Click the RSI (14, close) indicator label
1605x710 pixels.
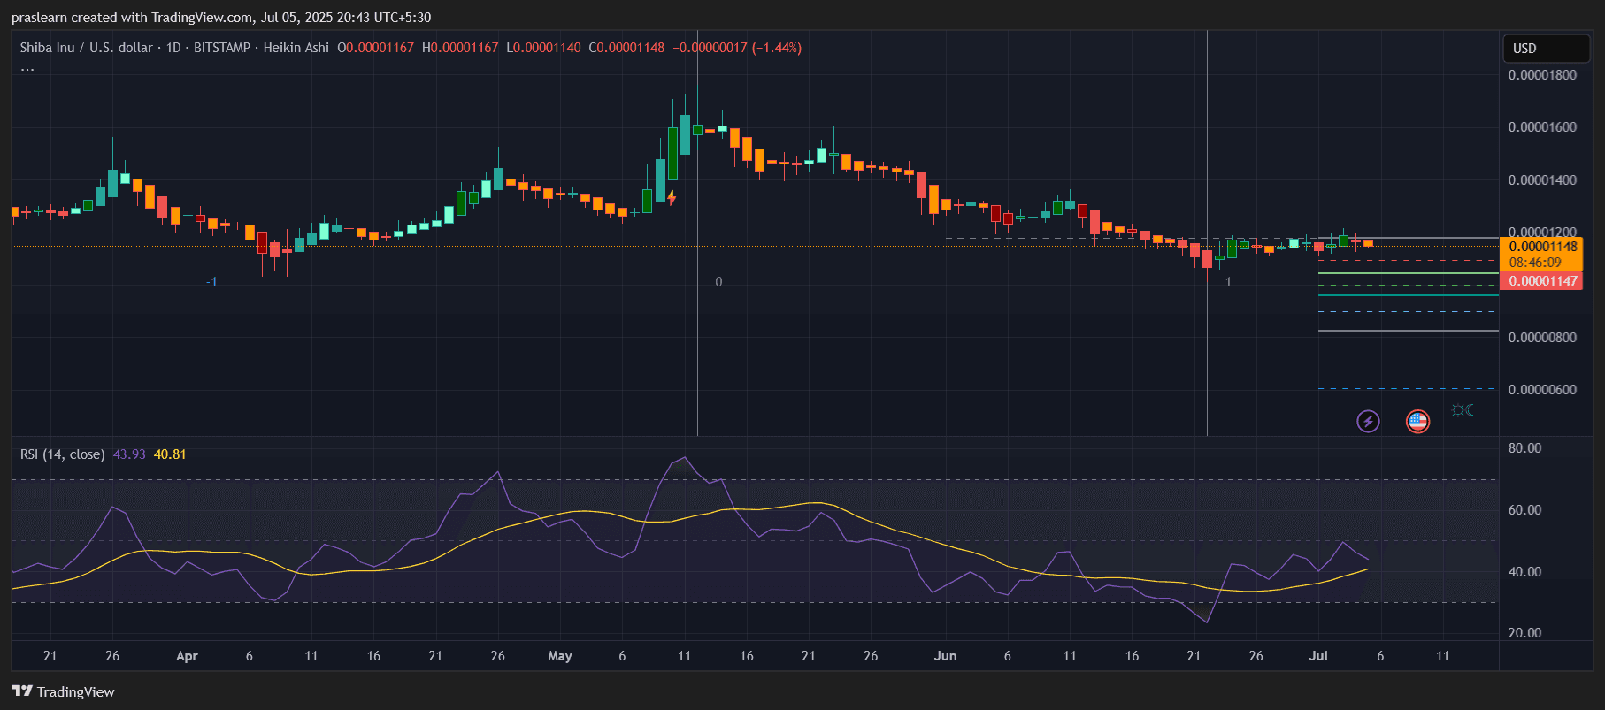pos(62,454)
